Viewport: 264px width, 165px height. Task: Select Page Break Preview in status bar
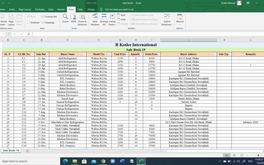point(242,155)
